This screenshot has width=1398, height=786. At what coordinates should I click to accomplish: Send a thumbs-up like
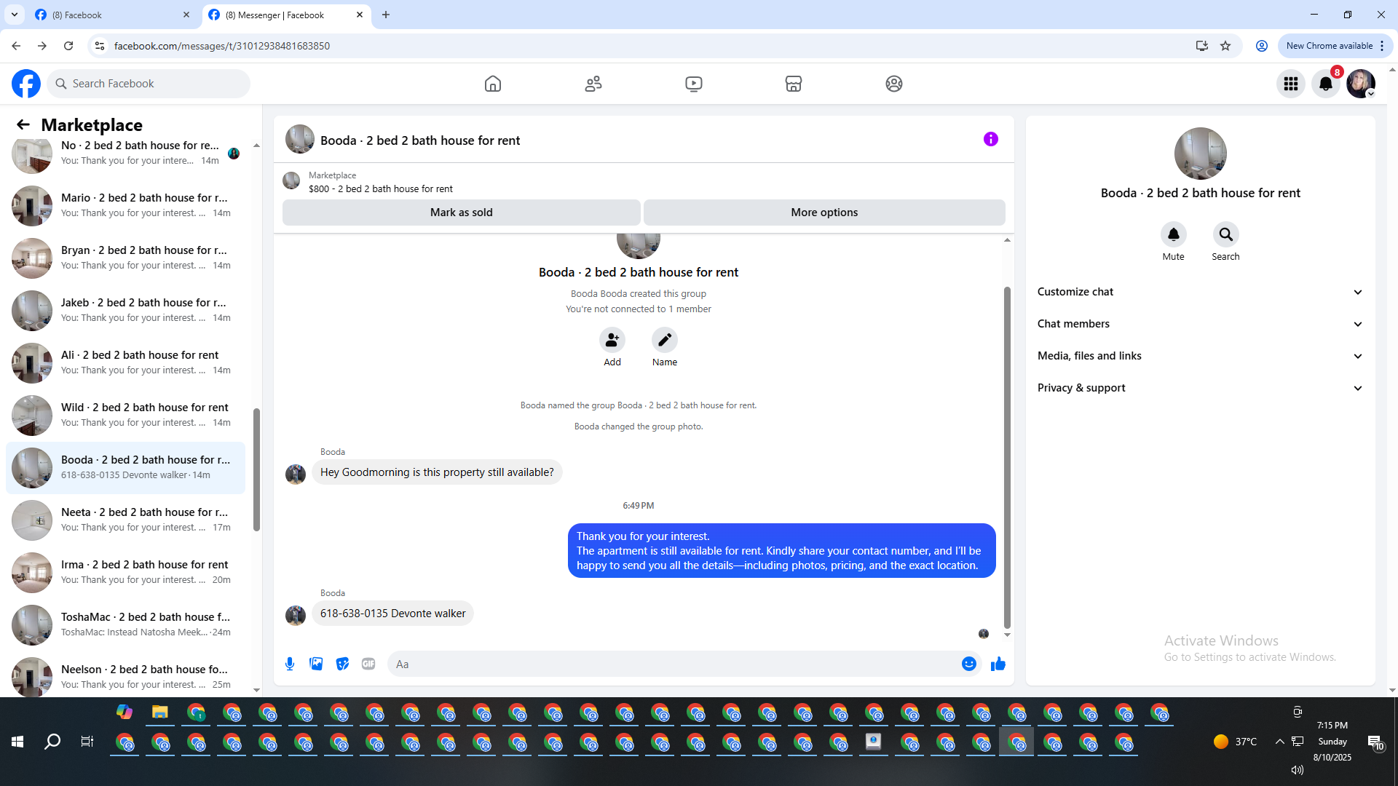coord(998,664)
